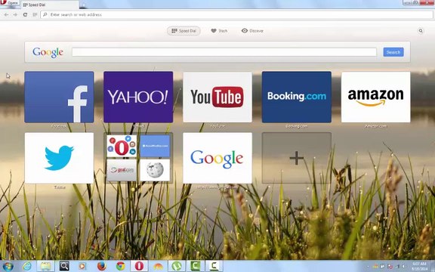The width and height of the screenshot is (435, 272).
Task: Open a new tab with plus button
Action: 84,5
